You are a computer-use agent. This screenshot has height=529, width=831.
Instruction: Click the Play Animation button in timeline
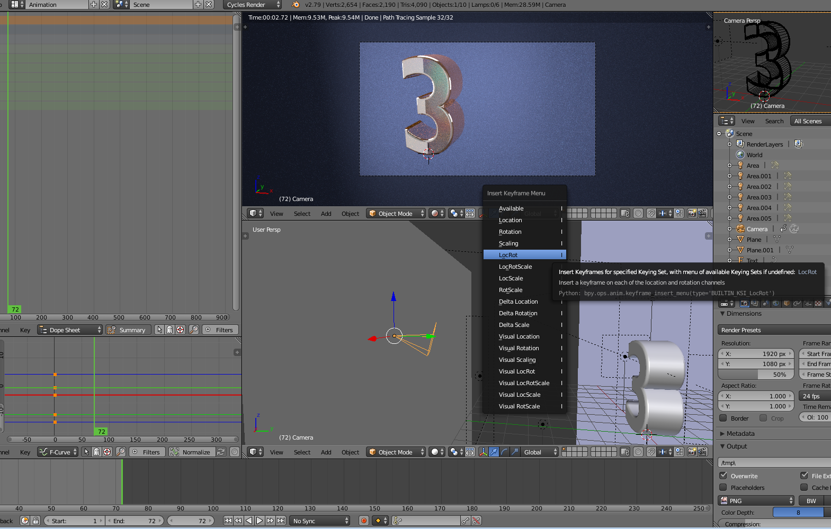[x=260, y=521]
